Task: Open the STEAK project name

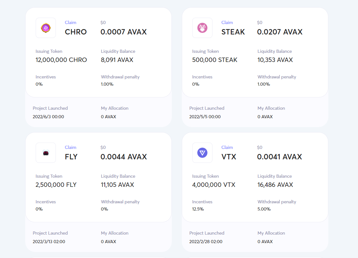Action: (233, 32)
